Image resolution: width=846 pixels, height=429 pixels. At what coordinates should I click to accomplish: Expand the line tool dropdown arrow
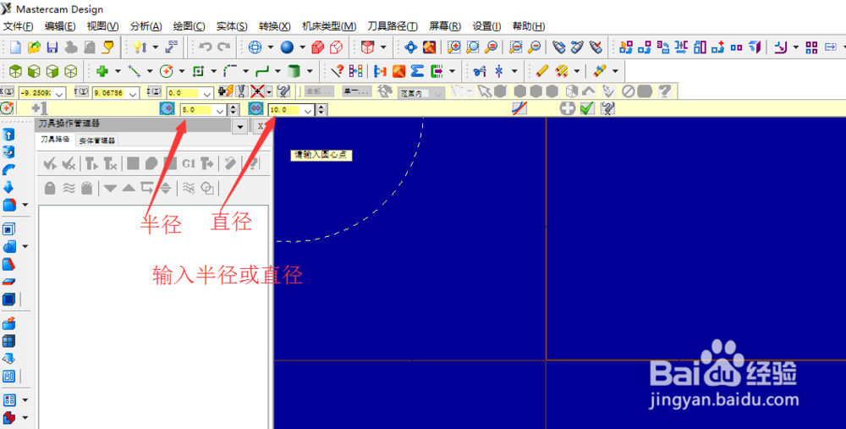pos(150,71)
